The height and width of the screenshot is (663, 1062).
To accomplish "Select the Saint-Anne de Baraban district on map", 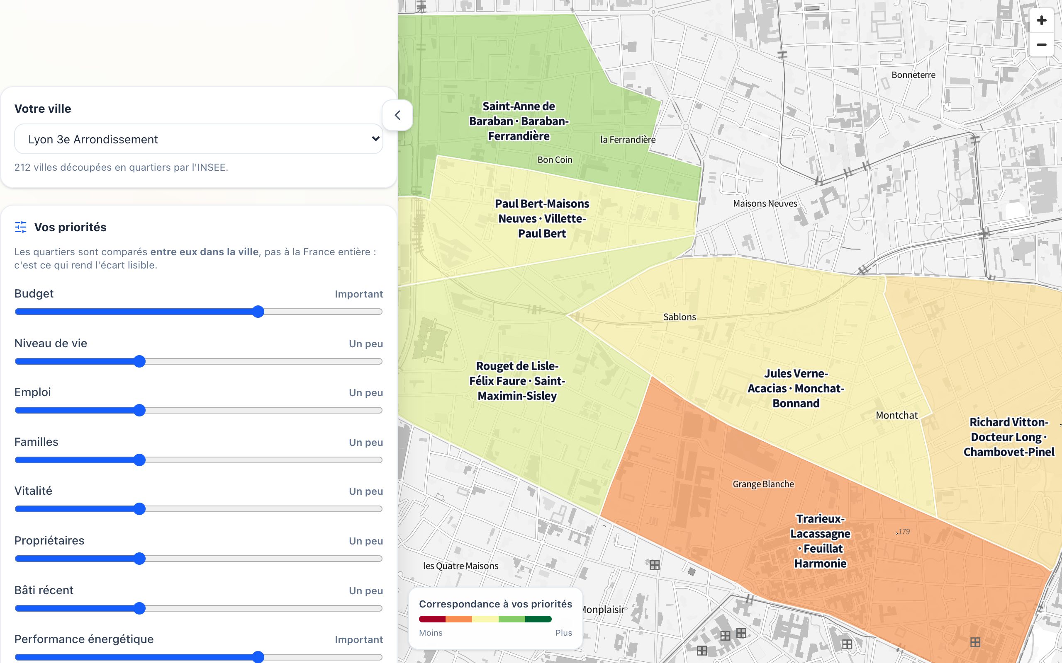I will pos(519,121).
